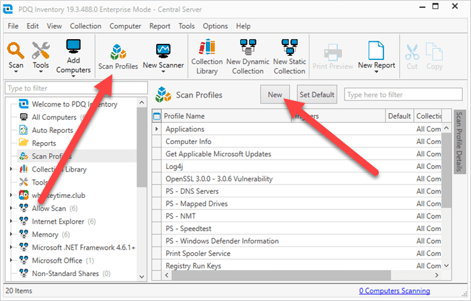Open the Scan button dropdown arrow
471x301 pixels.
(x=15, y=71)
